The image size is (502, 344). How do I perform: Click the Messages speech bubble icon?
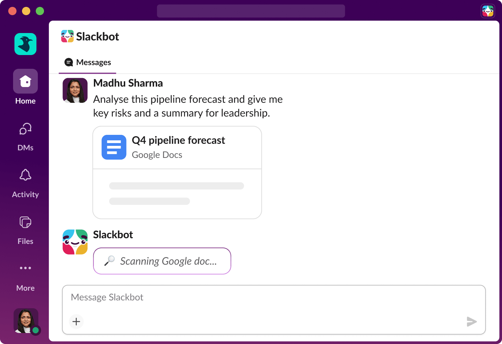(69, 62)
